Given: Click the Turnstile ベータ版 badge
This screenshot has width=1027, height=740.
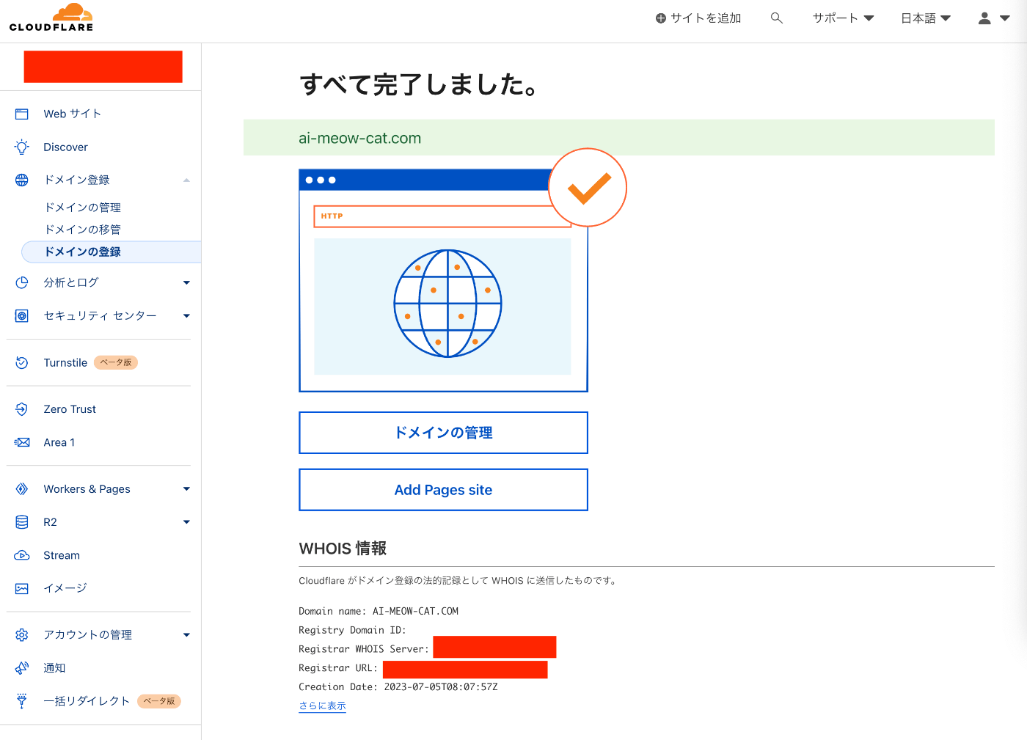Looking at the screenshot, I should pos(116,362).
